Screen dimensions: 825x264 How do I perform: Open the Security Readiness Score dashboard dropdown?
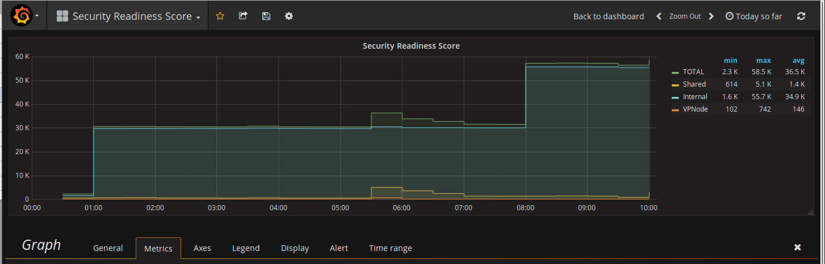[x=128, y=16]
